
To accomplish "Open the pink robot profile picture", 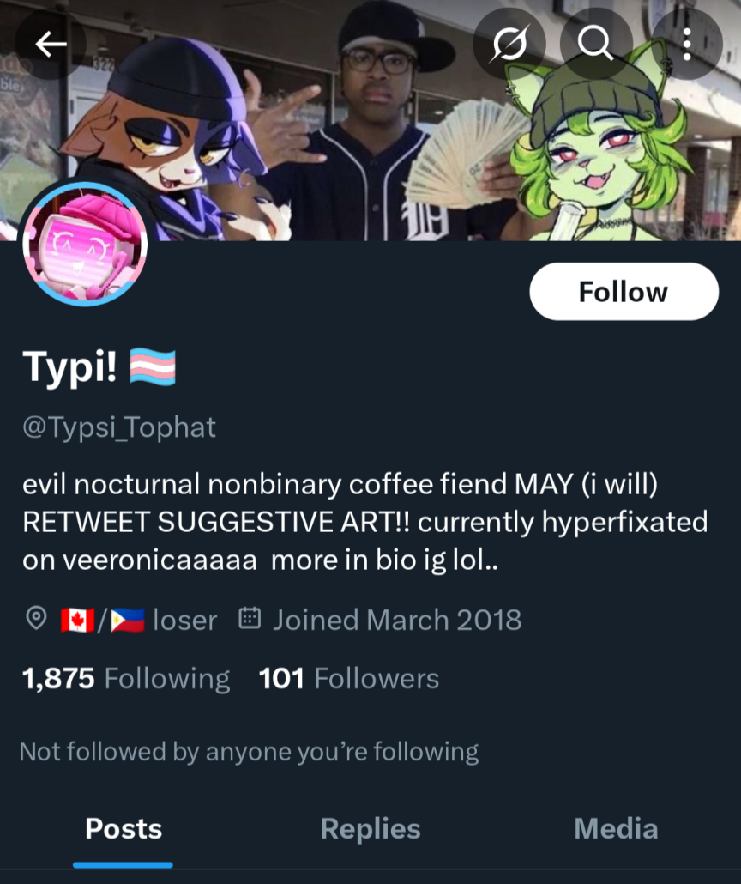I will pyautogui.click(x=85, y=244).
